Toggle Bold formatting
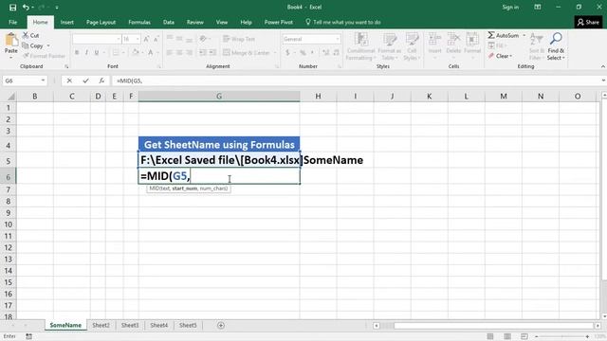 77,52
